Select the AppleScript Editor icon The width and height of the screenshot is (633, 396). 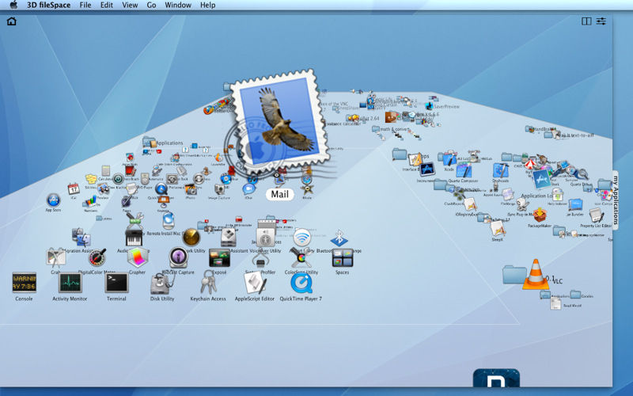coord(255,283)
